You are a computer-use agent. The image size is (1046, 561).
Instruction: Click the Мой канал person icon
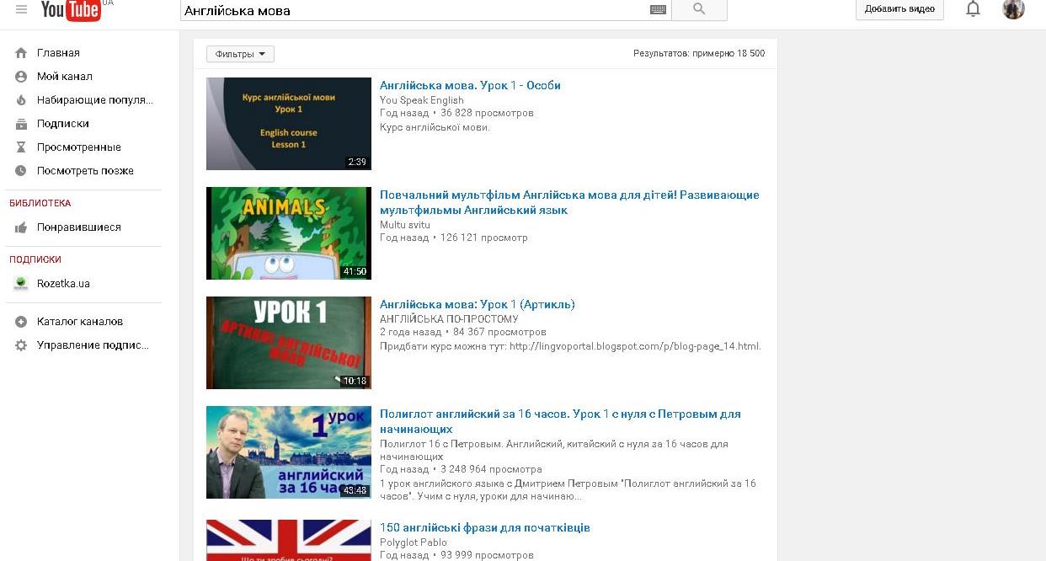(x=21, y=76)
